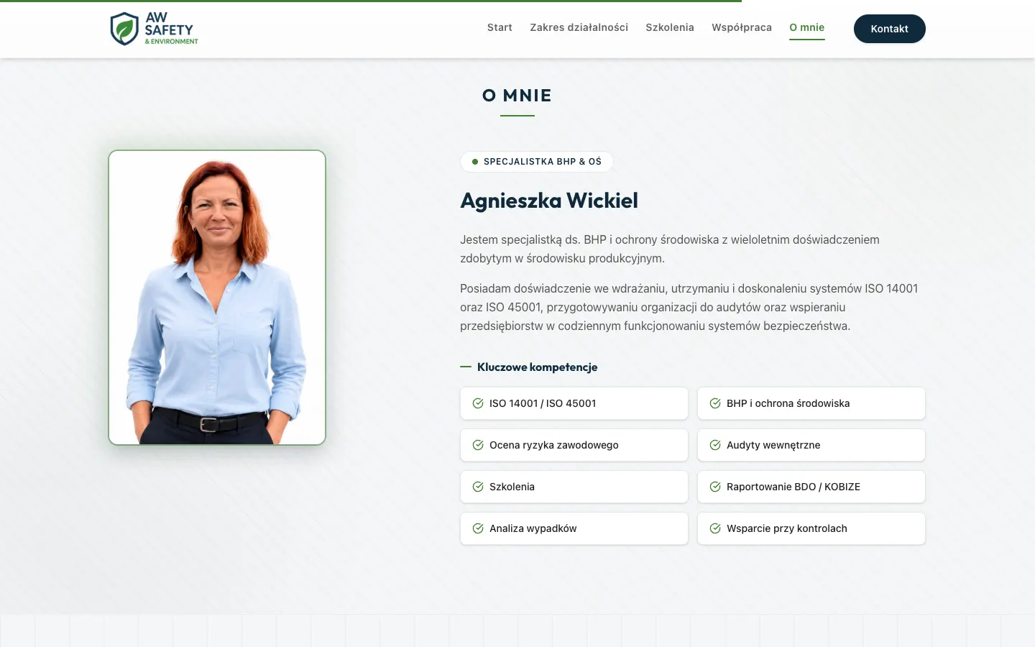Click the Audyty wewnętrzne card text
Screen dimensions: 1035x647
pyautogui.click(x=773, y=445)
